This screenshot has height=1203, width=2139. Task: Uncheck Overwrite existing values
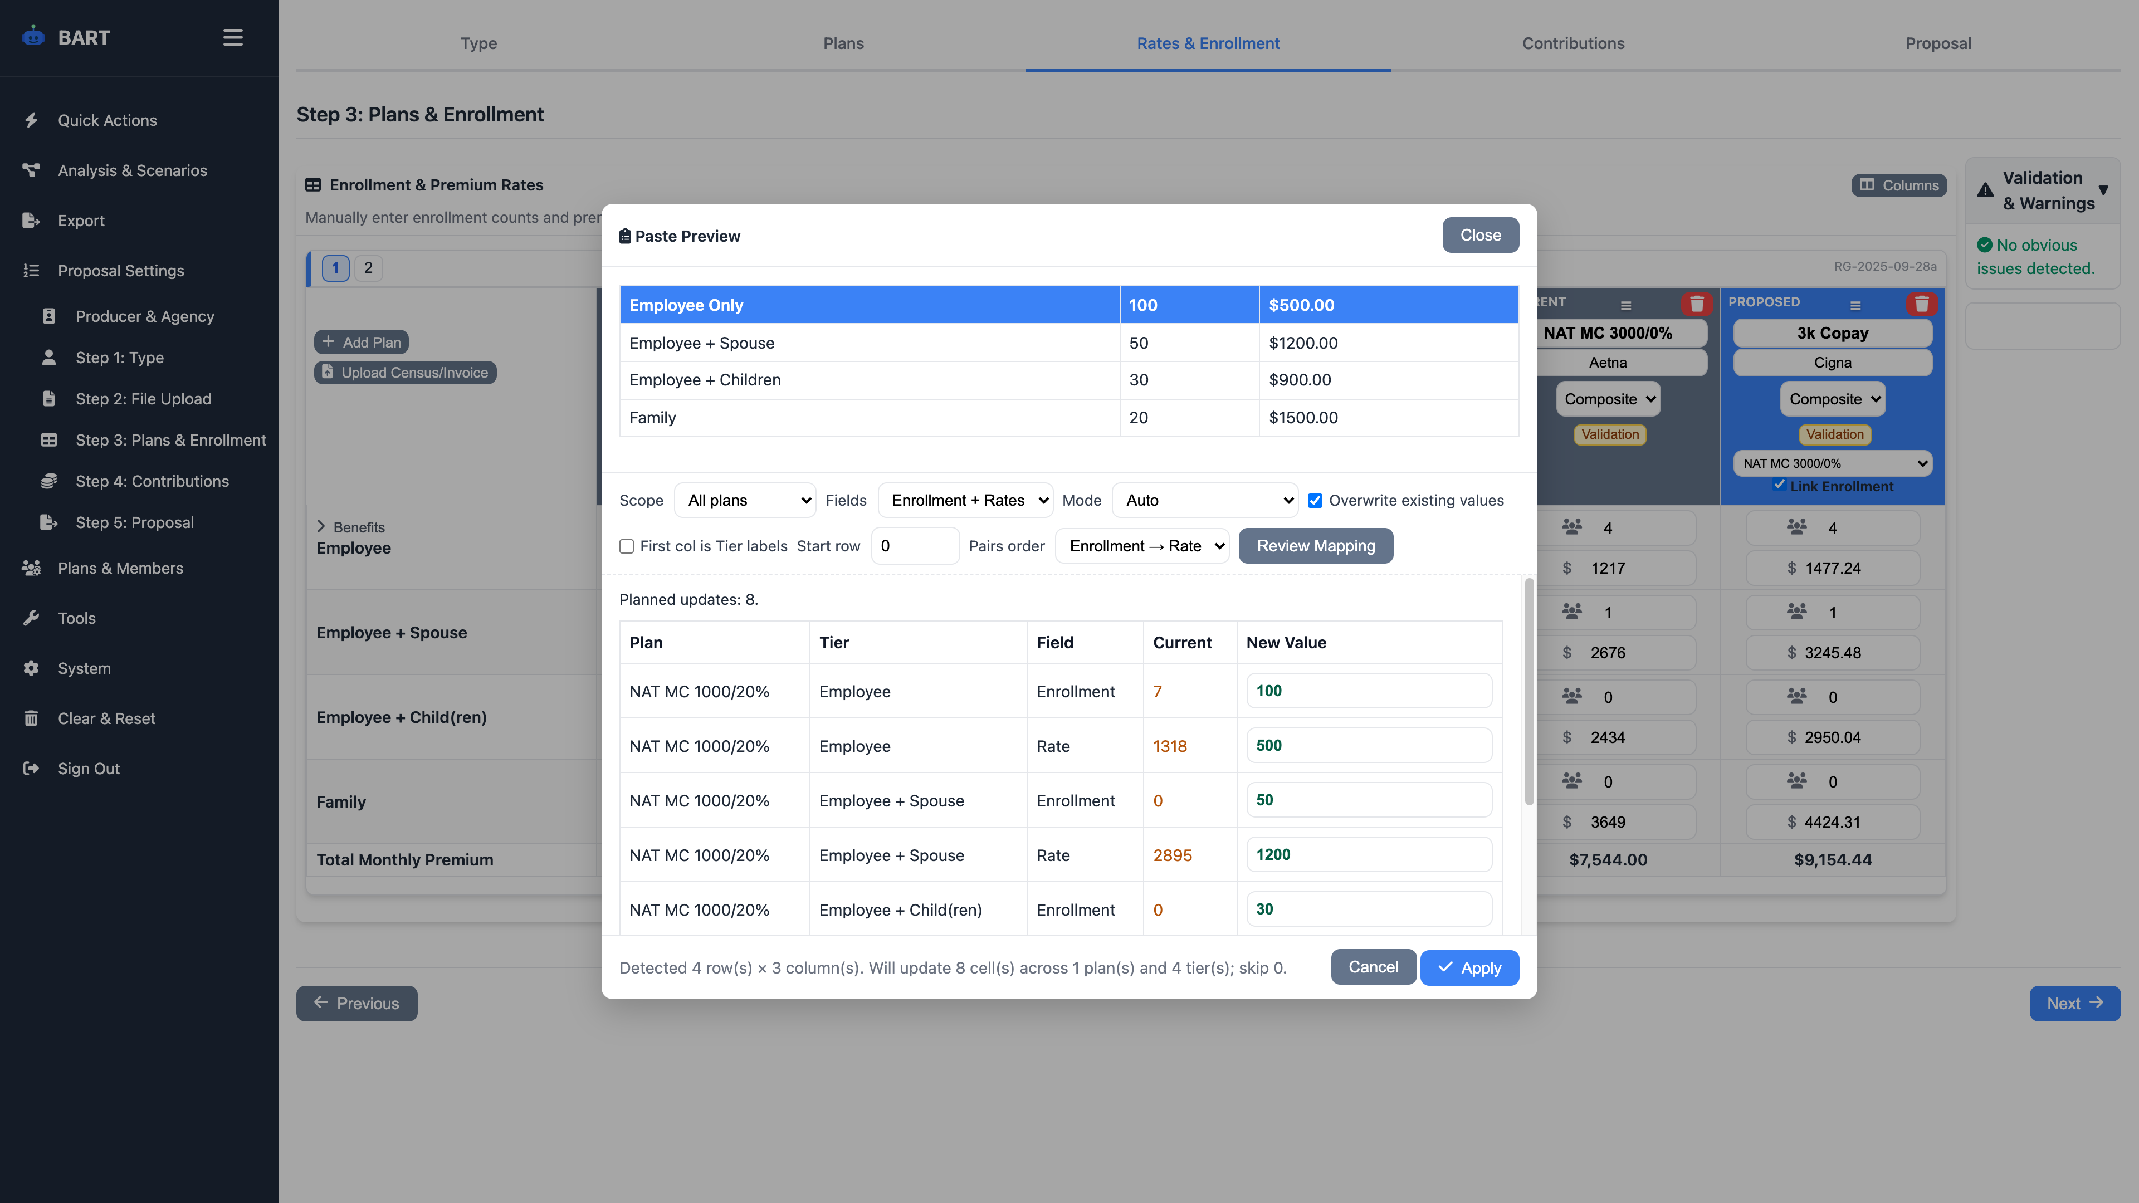[x=1315, y=500]
